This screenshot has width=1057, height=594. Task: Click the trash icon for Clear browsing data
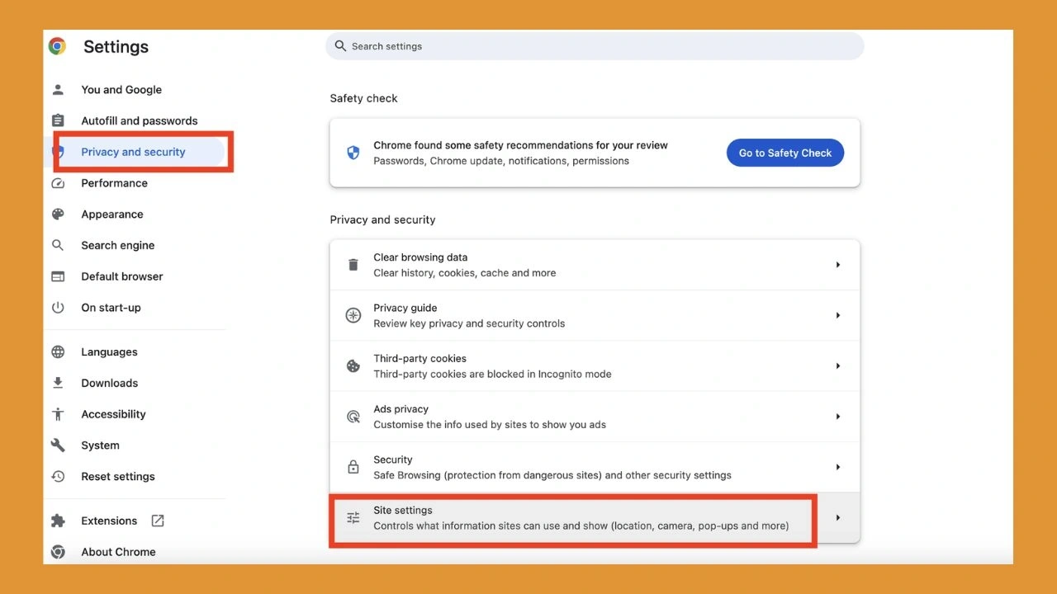point(353,265)
